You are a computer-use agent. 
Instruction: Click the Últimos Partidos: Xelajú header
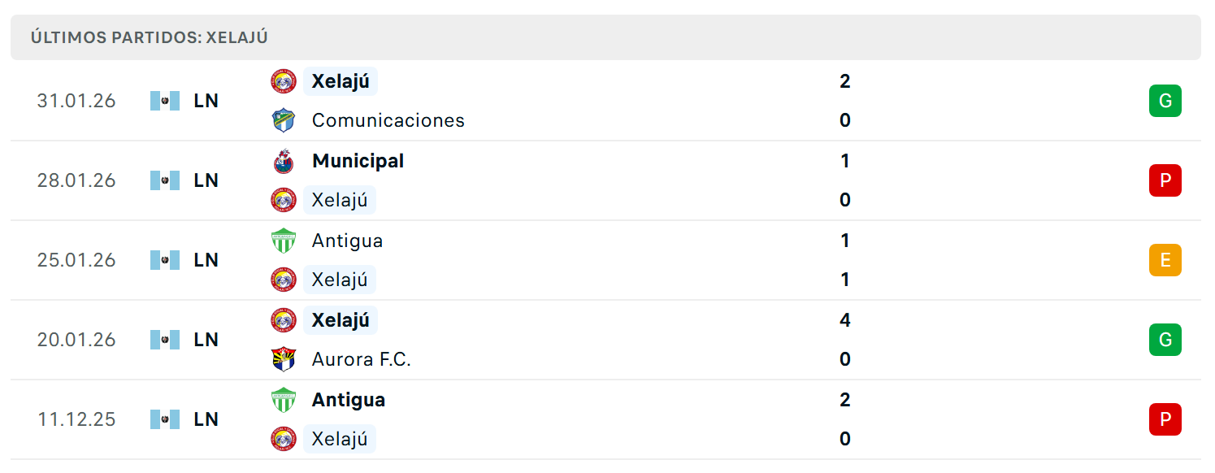click(x=150, y=37)
